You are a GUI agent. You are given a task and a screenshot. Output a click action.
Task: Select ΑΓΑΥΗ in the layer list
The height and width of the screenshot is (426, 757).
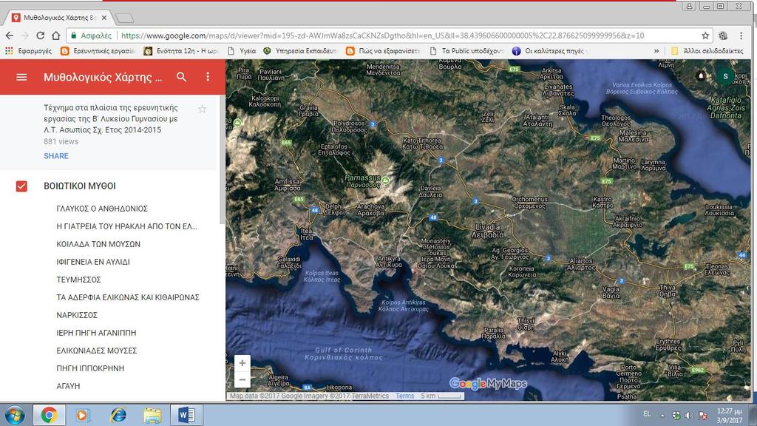[68, 386]
